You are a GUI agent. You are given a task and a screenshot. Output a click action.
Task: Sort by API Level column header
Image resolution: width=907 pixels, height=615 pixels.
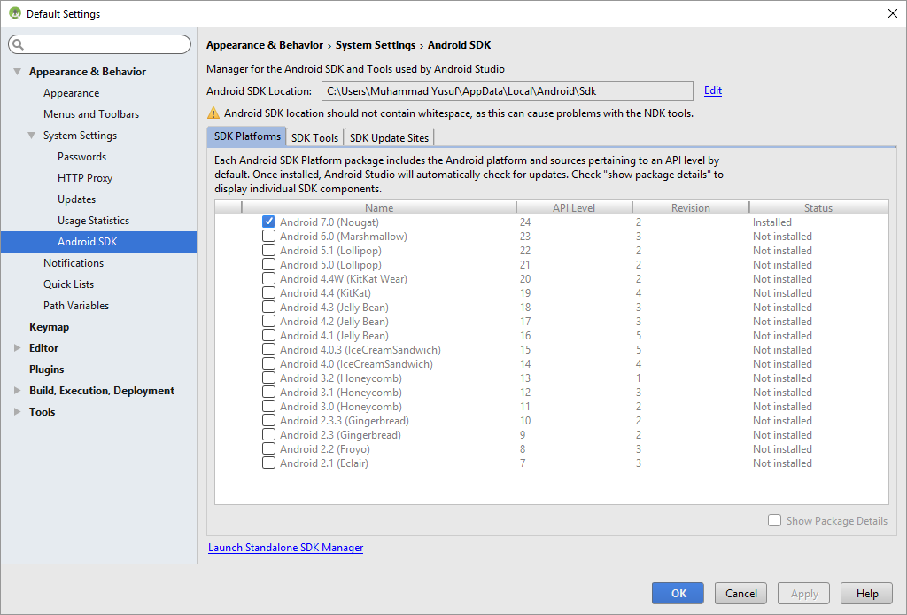click(x=574, y=207)
